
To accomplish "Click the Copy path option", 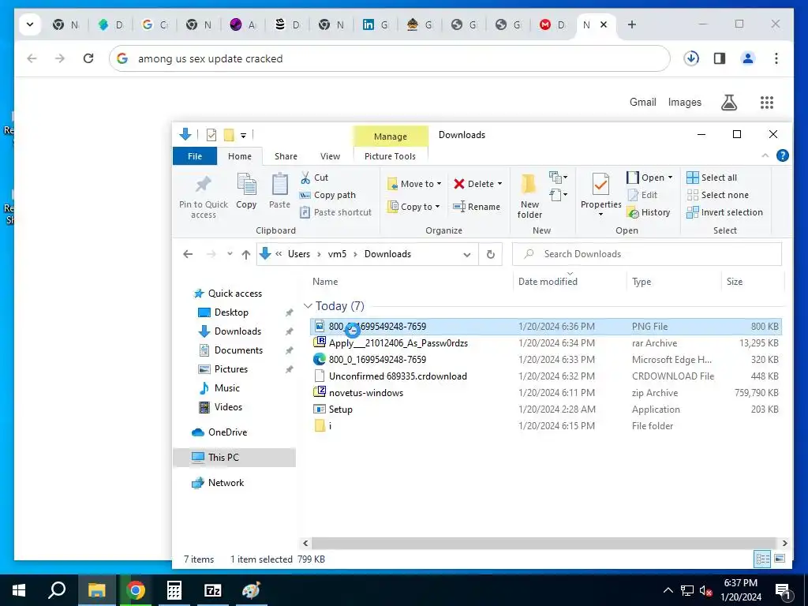I will coord(327,196).
